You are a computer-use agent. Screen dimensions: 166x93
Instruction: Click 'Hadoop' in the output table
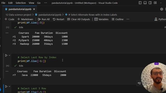pyautogui.click(x=24, y=44)
